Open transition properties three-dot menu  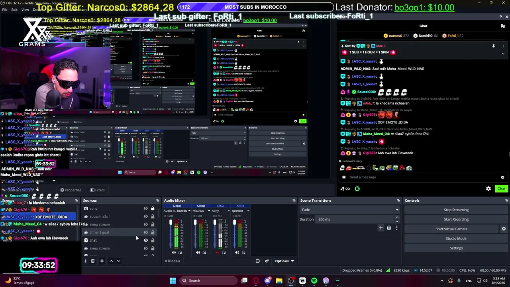point(396,228)
